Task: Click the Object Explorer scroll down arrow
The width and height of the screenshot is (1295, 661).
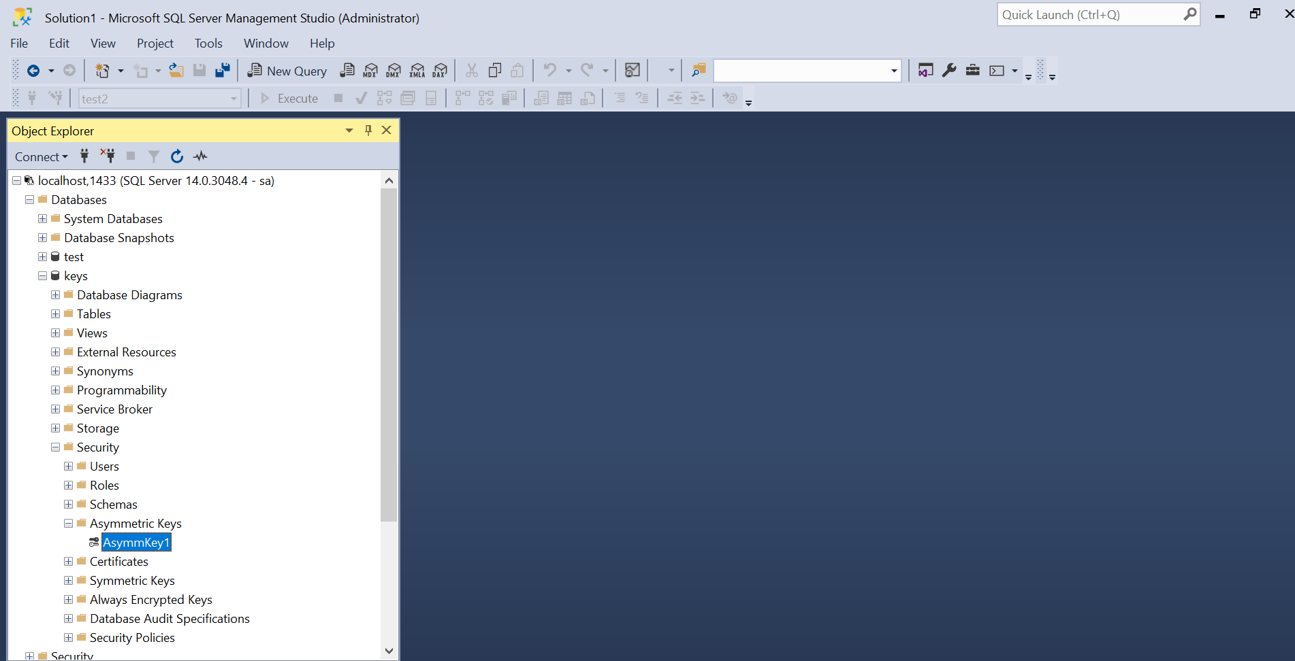Action: (389, 651)
